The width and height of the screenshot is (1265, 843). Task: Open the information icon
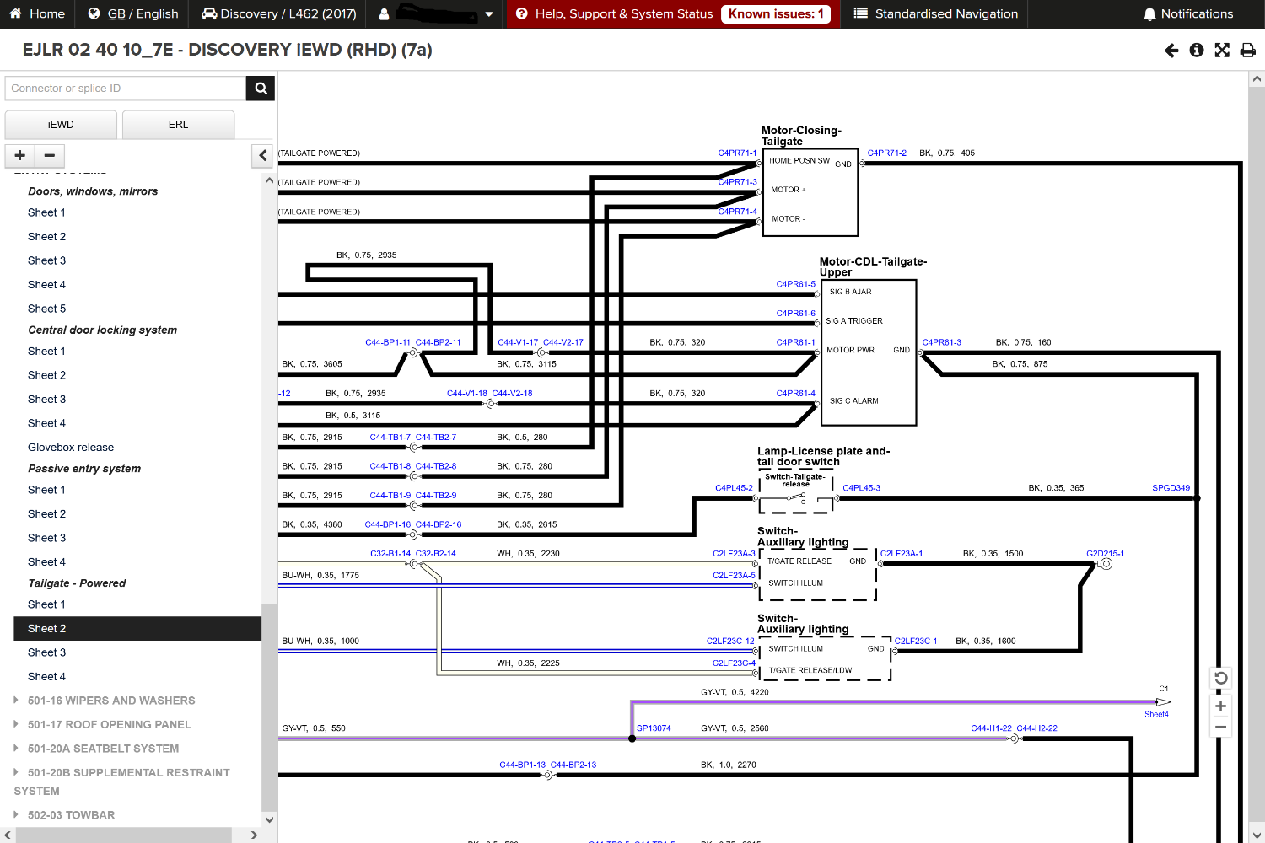[x=1196, y=51]
